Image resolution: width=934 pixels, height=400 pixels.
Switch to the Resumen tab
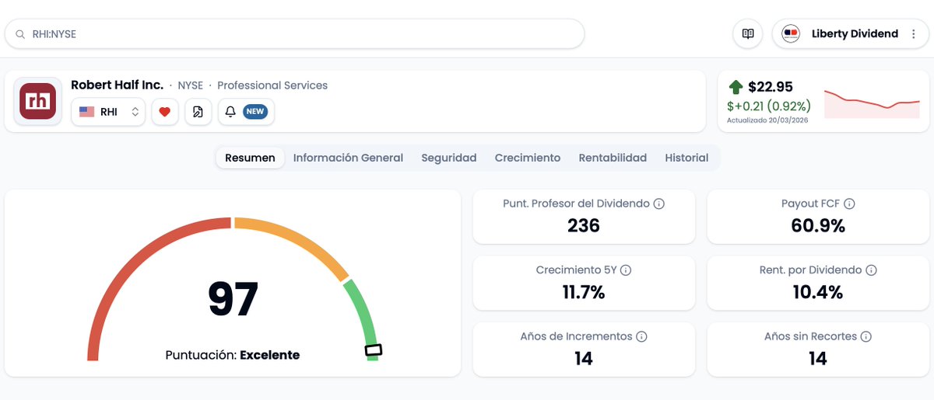click(250, 158)
